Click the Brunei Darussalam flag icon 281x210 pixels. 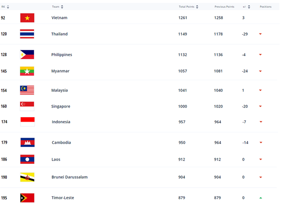(x=27, y=177)
